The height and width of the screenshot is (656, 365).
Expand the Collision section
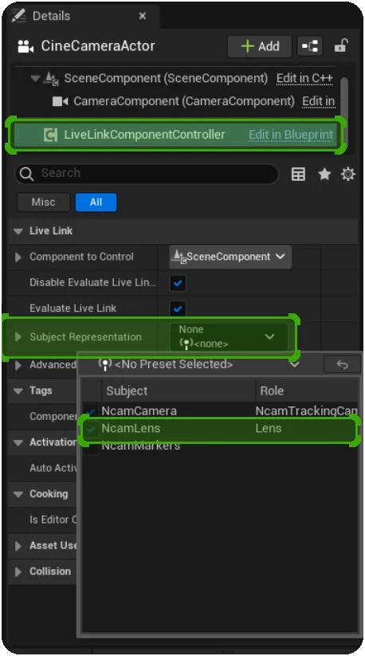pyautogui.click(x=18, y=572)
